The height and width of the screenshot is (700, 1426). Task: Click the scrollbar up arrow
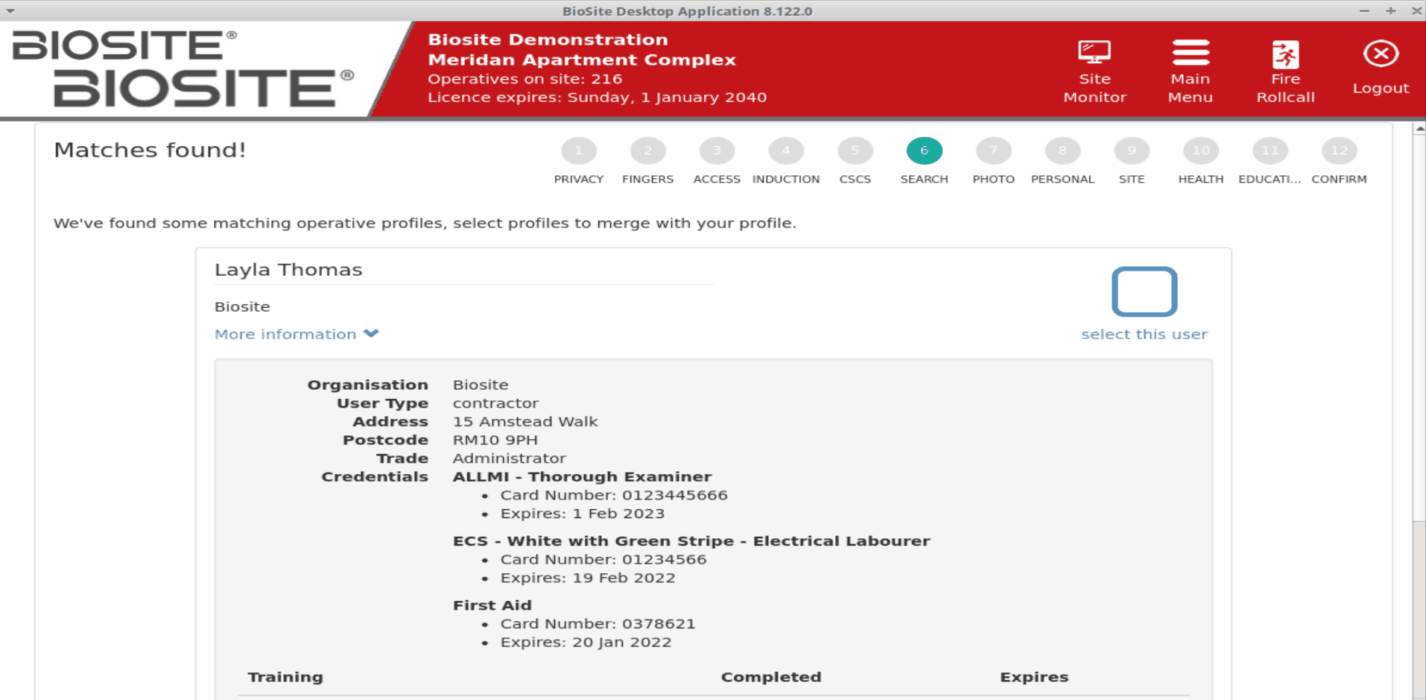[1419, 129]
